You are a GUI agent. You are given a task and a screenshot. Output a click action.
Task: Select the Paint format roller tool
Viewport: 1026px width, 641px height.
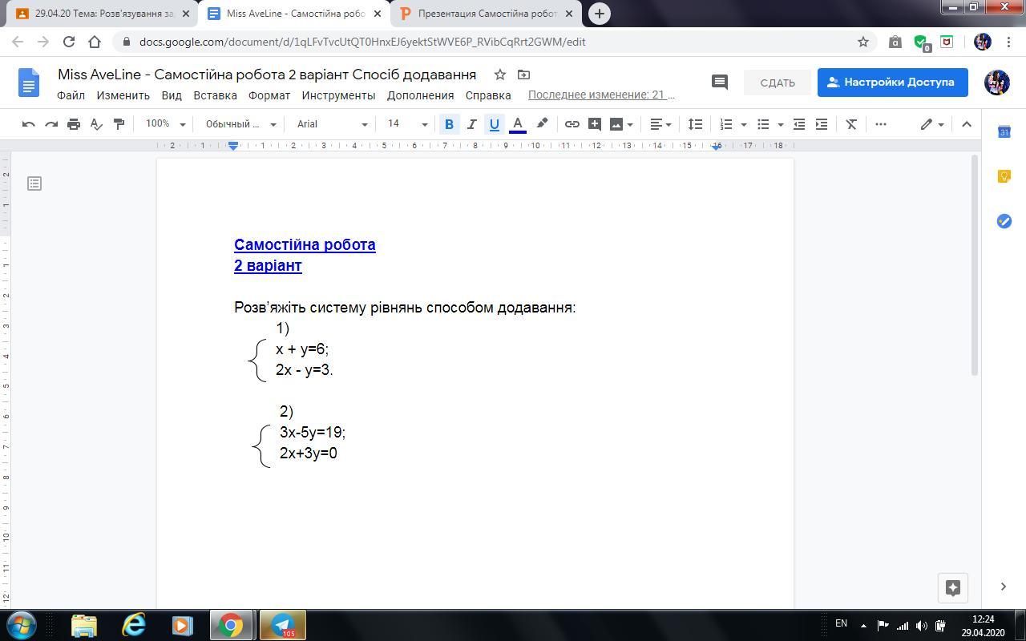pyautogui.click(x=119, y=124)
